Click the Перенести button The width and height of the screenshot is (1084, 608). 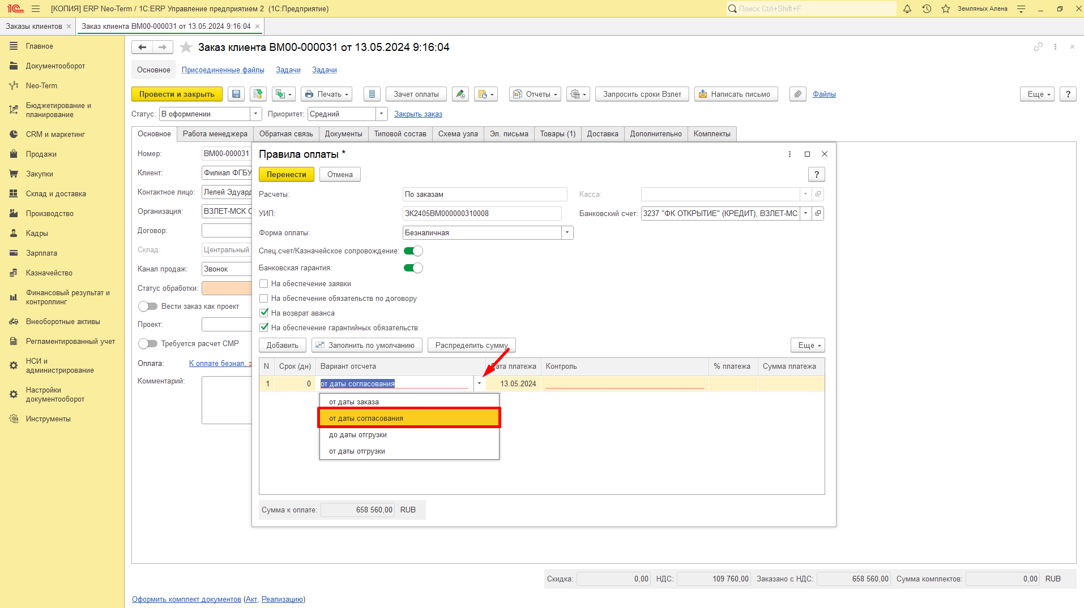[x=287, y=174]
